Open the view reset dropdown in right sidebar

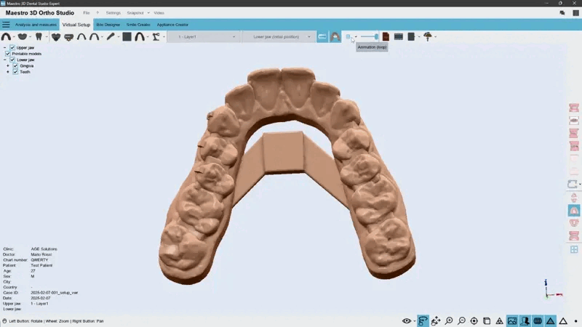click(579, 185)
